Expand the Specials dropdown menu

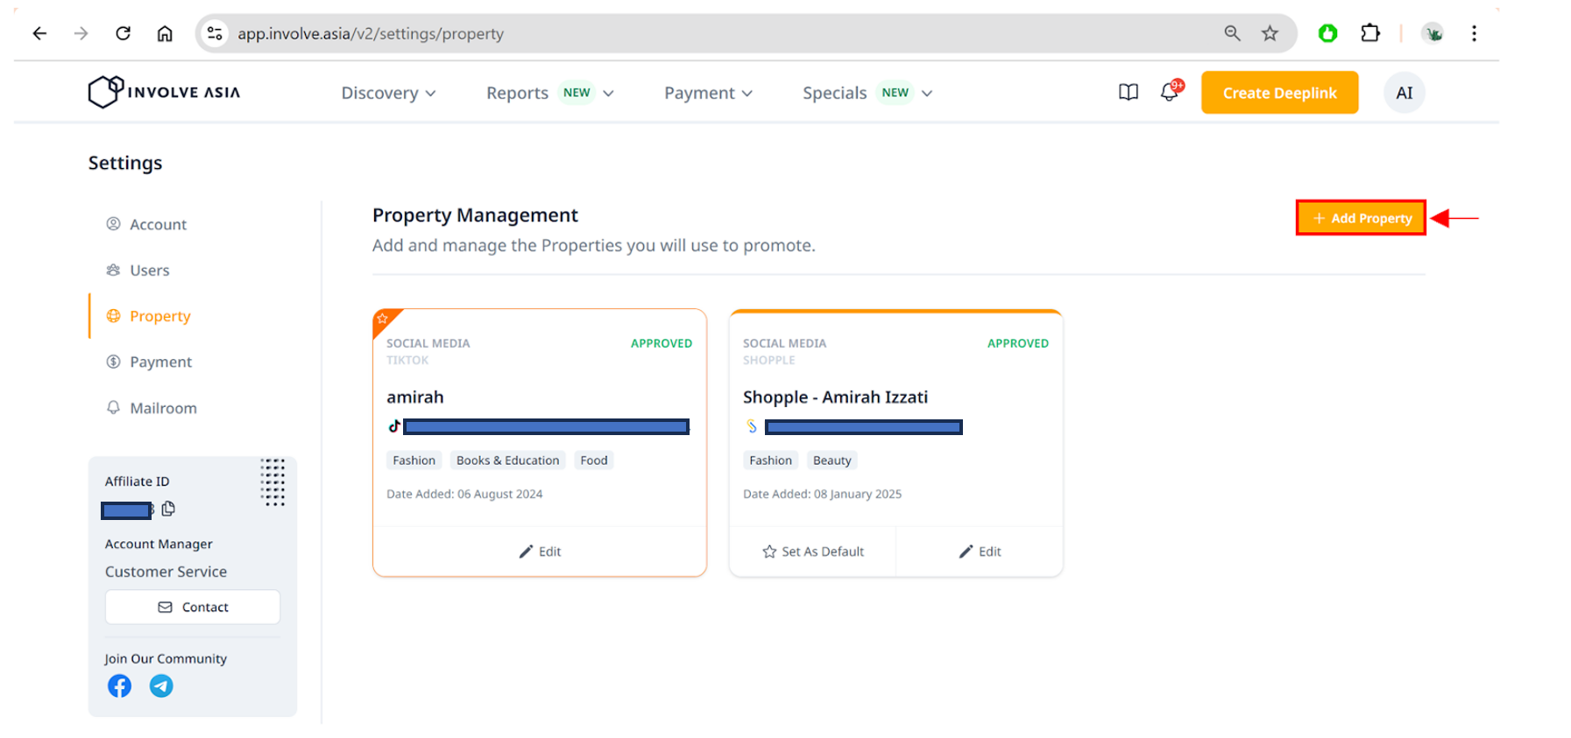867,93
